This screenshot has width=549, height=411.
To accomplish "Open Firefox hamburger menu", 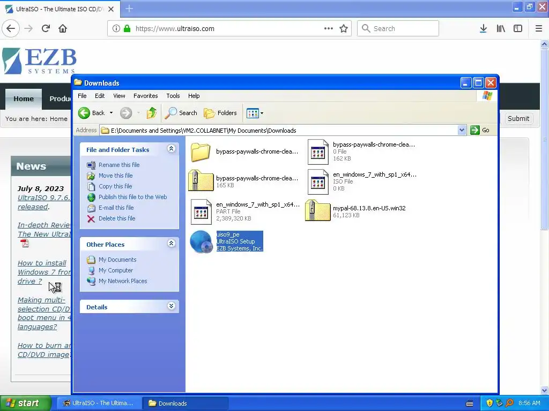I will pyautogui.click(x=539, y=29).
